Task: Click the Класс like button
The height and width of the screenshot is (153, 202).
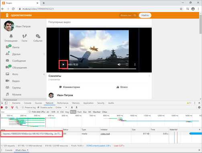Action: (x=122, y=87)
